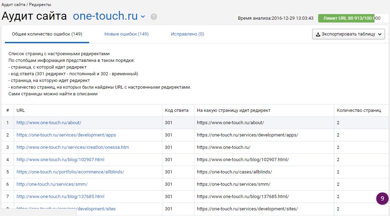The width and height of the screenshot is (390, 216).
Task: Click the portfolio/ecommence/allblinds link
Action: (70, 172)
